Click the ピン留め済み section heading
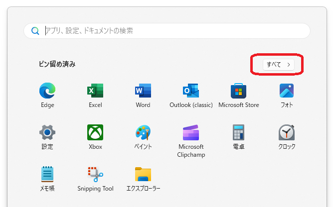 [57, 64]
